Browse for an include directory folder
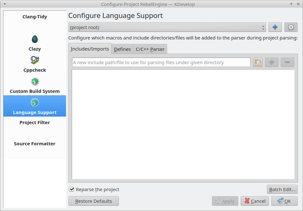 258,62
